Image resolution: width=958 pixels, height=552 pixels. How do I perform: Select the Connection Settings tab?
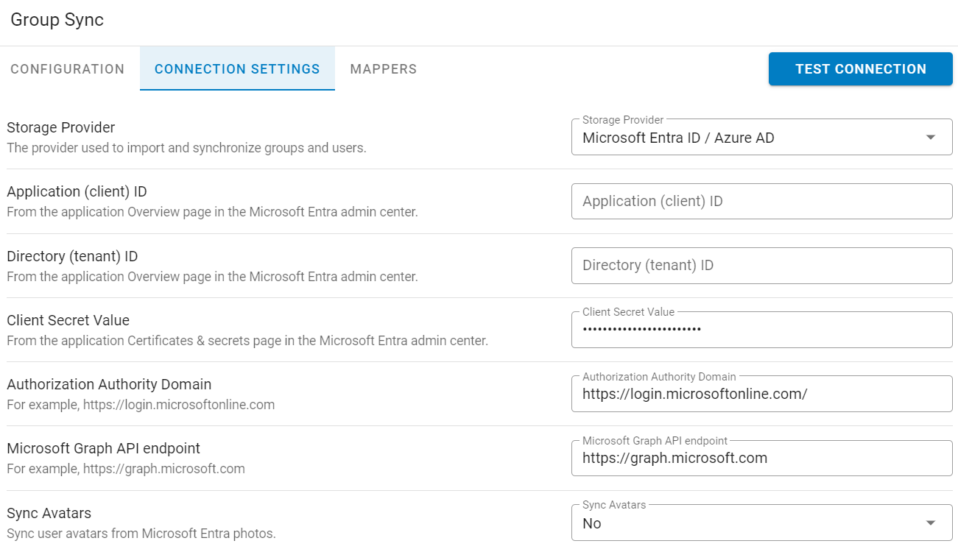237,69
